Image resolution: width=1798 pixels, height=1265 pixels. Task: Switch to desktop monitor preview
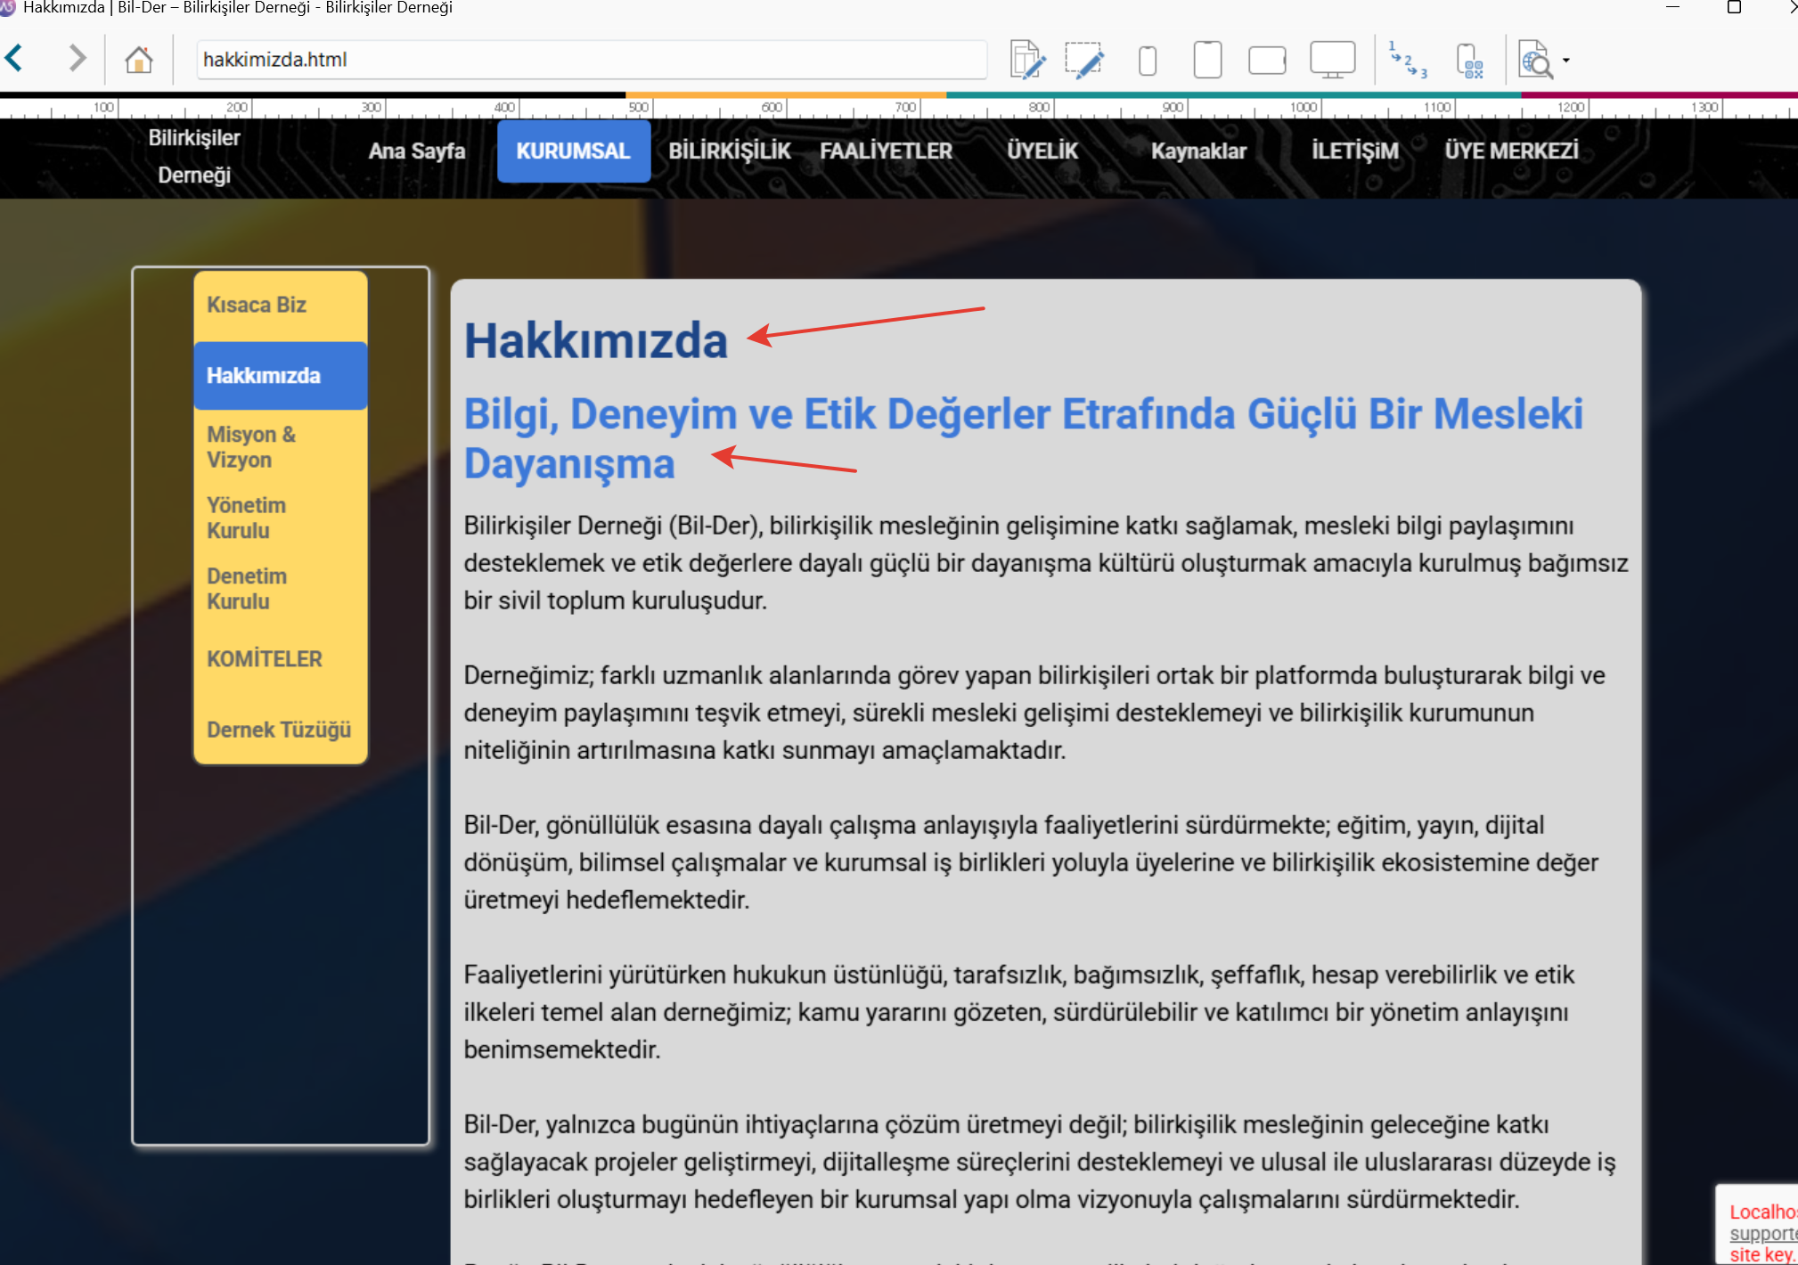point(1332,60)
